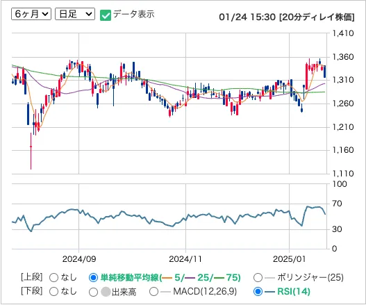Click the [上段] row label

(x=32, y=277)
